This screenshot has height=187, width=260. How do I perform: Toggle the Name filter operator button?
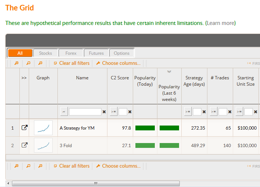tap(64, 112)
